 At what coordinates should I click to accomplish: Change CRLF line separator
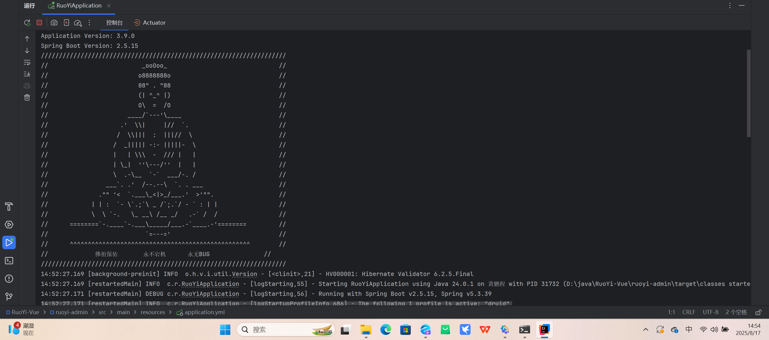[x=689, y=312]
